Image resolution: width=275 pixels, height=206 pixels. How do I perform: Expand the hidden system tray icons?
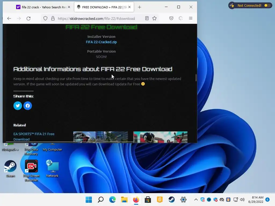tap(196, 200)
